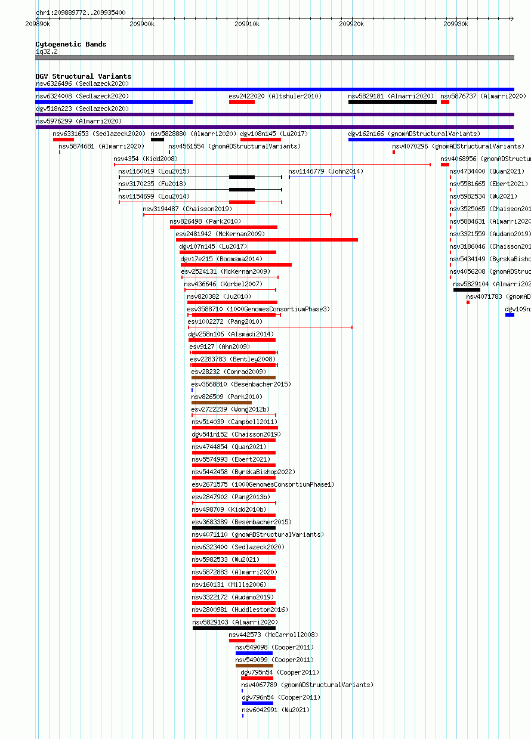Click the nsv436646 (Korbel2007) label
The image size is (531, 739).
(223, 284)
